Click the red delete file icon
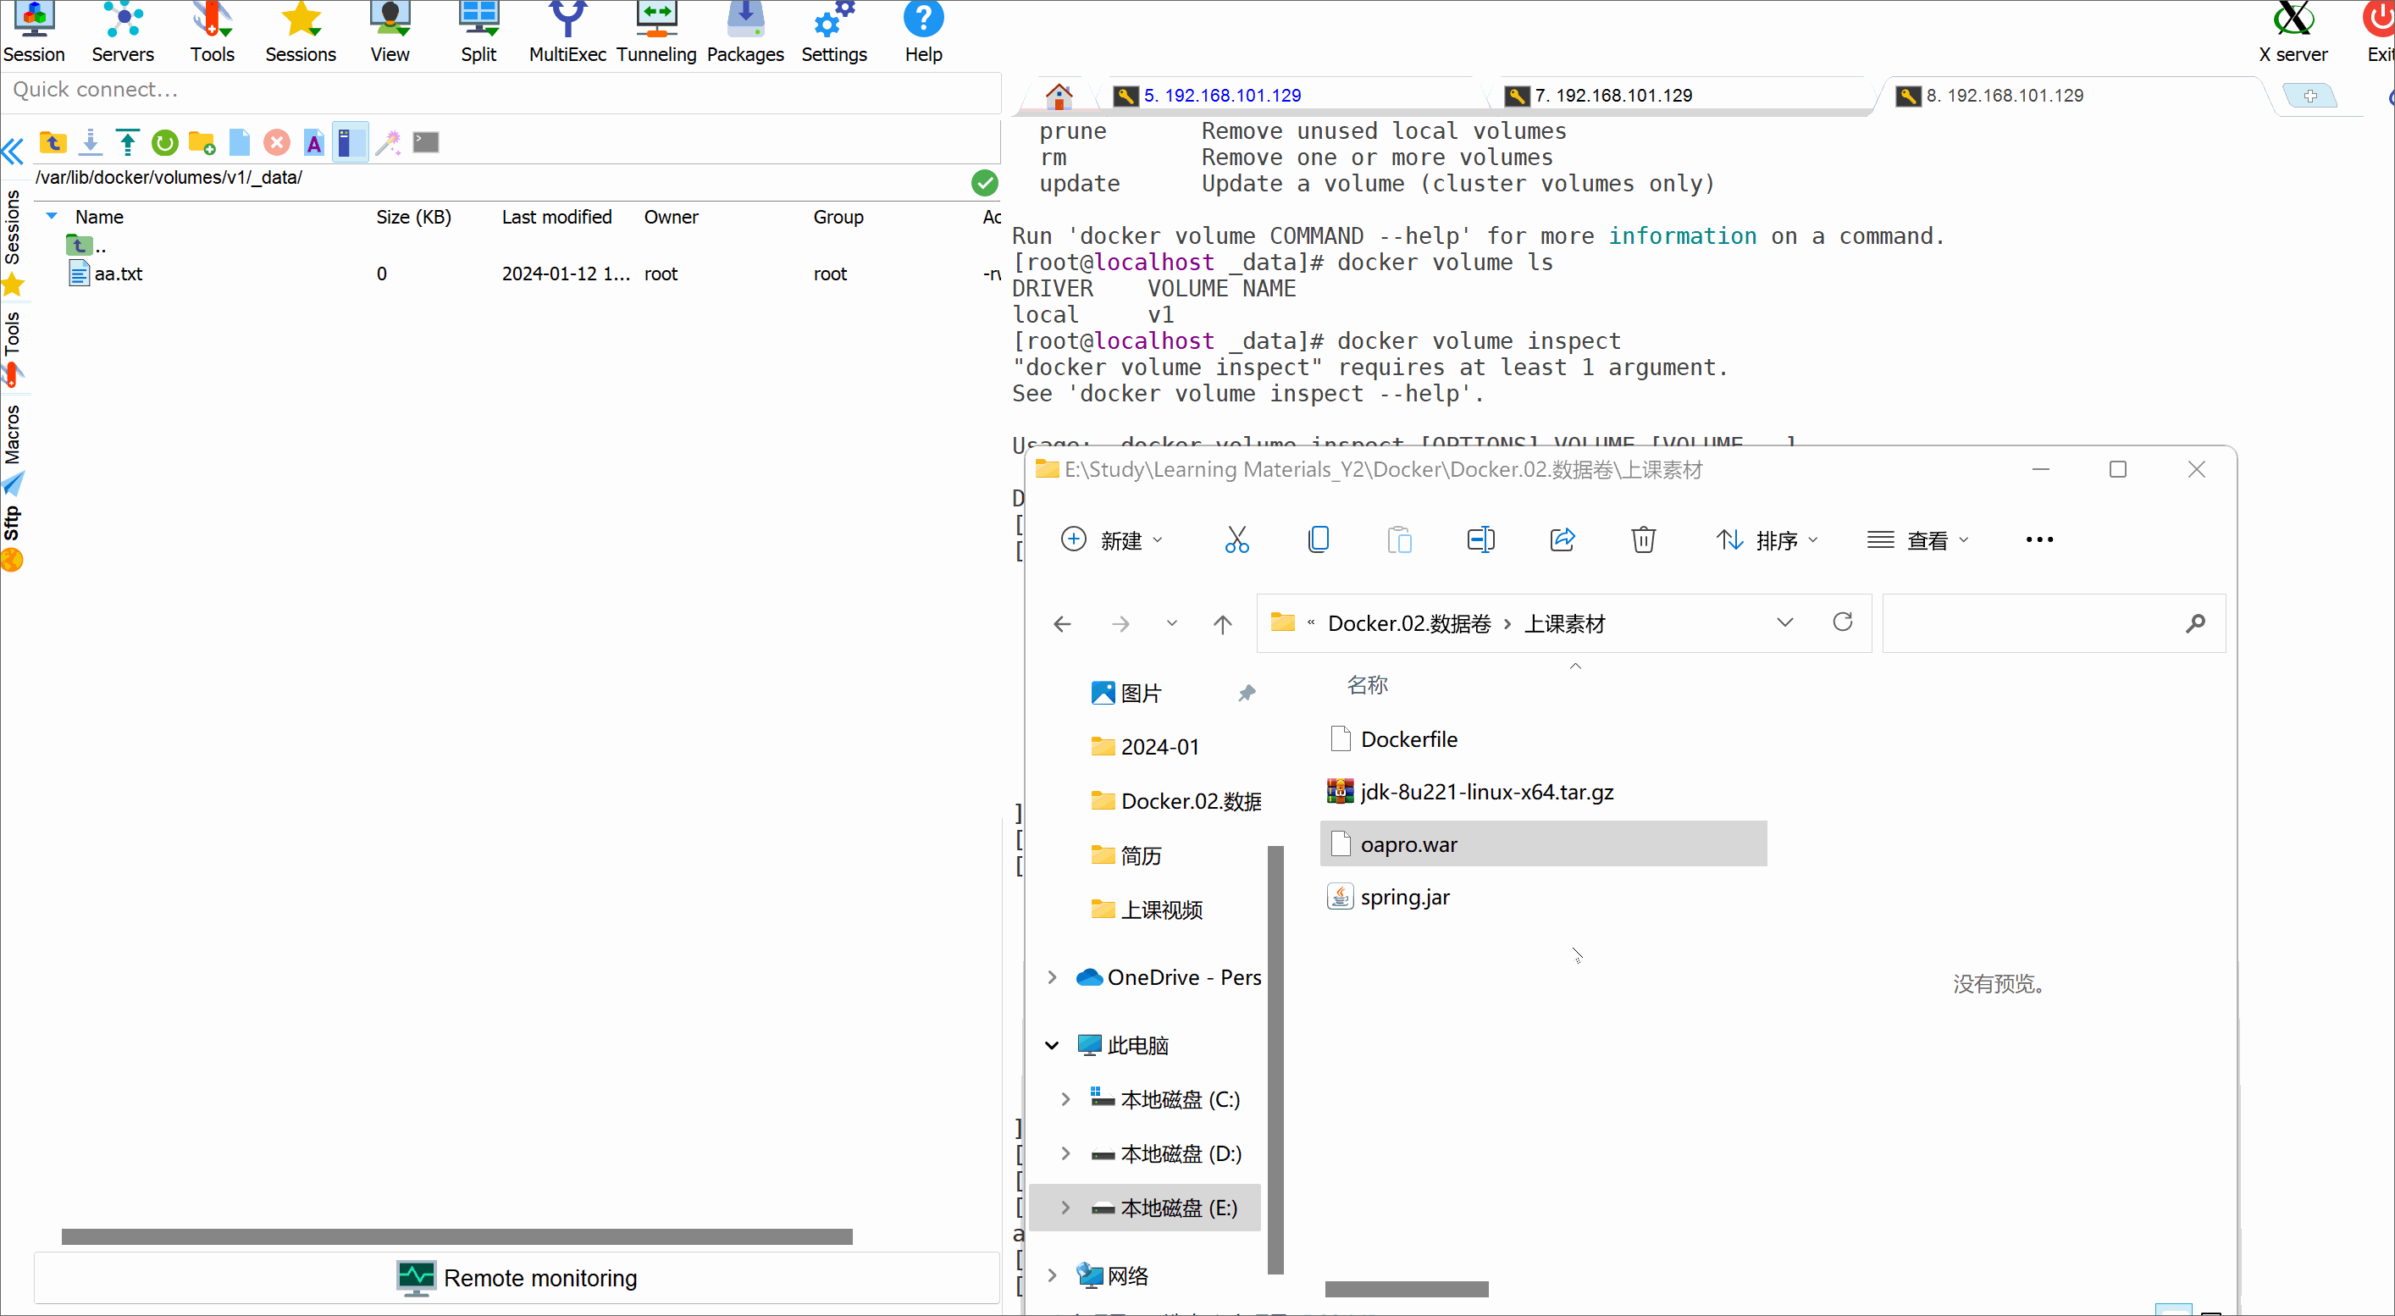The image size is (2395, 1316). click(x=276, y=142)
